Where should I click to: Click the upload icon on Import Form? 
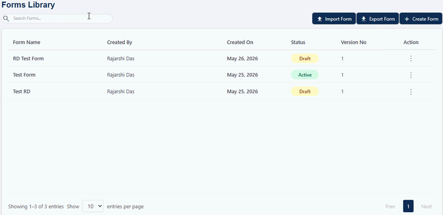(x=320, y=19)
